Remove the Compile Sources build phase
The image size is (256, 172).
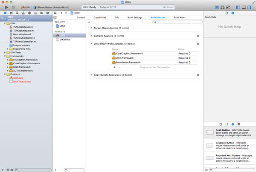coord(198,36)
